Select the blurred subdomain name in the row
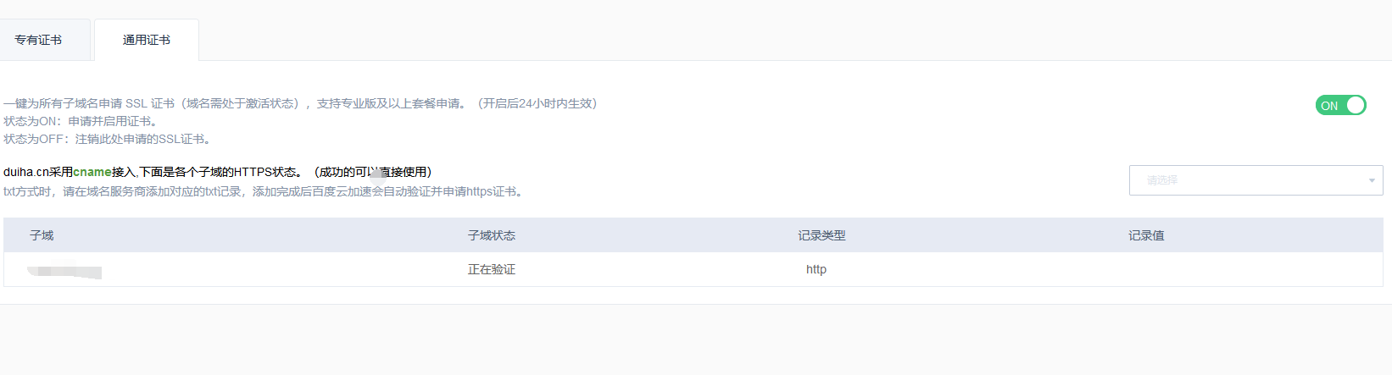 (64, 271)
